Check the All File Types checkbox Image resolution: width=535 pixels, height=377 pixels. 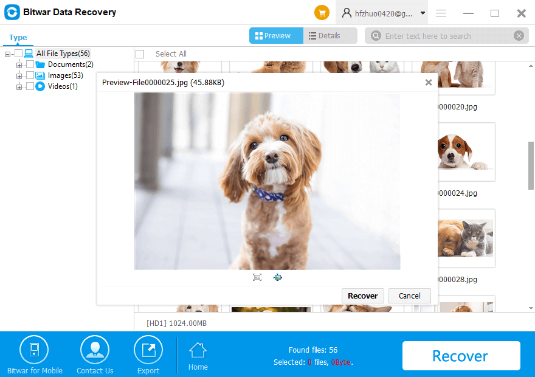[18, 54]
